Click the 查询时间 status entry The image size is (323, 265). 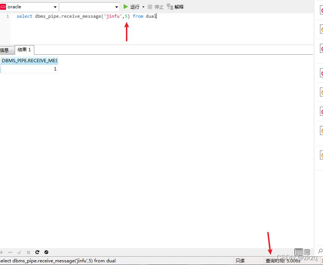[283, 261]
